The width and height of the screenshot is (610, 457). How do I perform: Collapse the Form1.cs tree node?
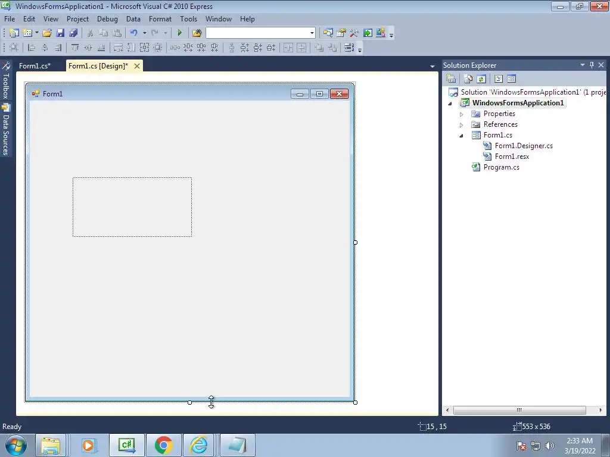pyautogui.click(x=462, y=136)
